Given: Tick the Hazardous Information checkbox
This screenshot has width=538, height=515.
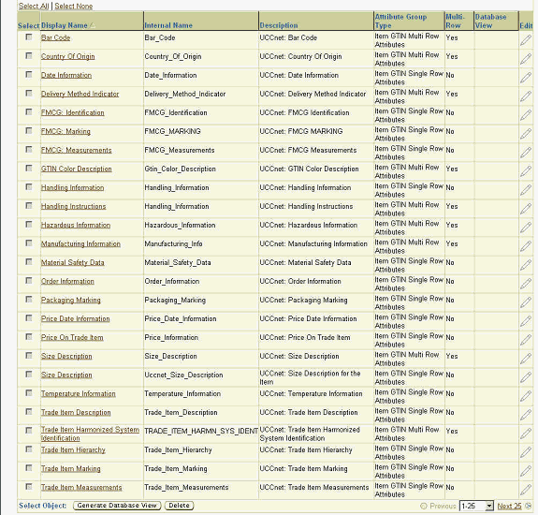Looking at the screenshot, I should pos(29,224).
